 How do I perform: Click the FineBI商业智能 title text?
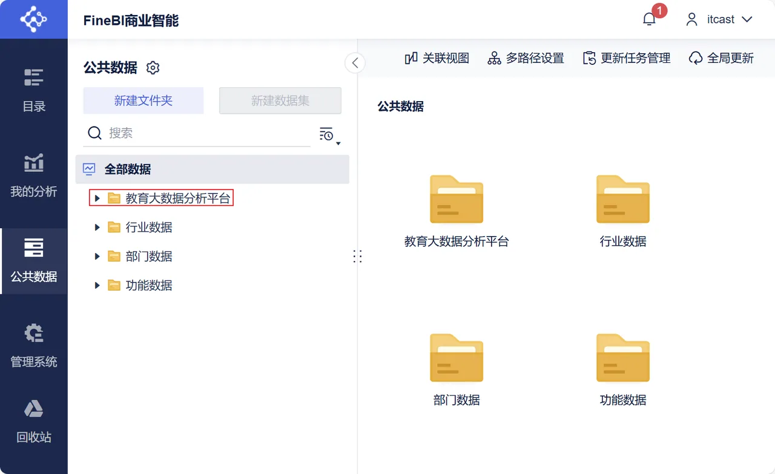click(131, 20)
